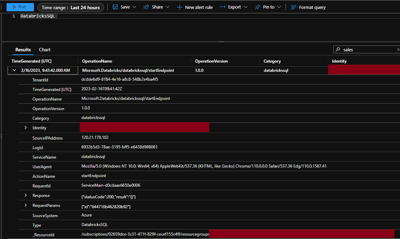This screenshot has height=239, width=400.
Task: Click the ActionName value startEndpoint
Action: point(93,176)
